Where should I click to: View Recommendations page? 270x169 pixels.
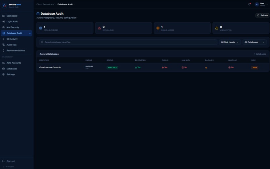coord(16,50)
